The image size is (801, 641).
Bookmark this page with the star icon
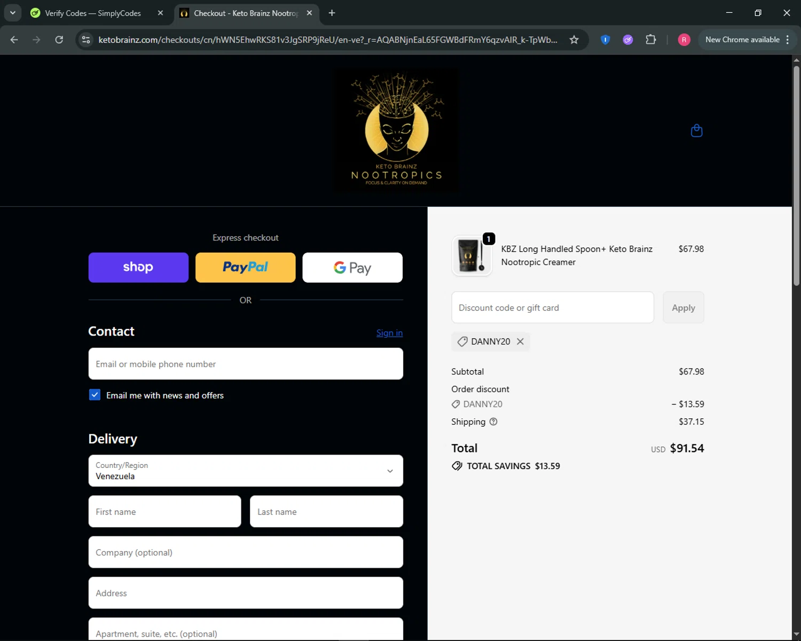click(x=574, y=40)
